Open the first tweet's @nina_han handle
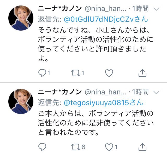Image resolution: width=167 pixels, height=153 pixels. (105, 9)
